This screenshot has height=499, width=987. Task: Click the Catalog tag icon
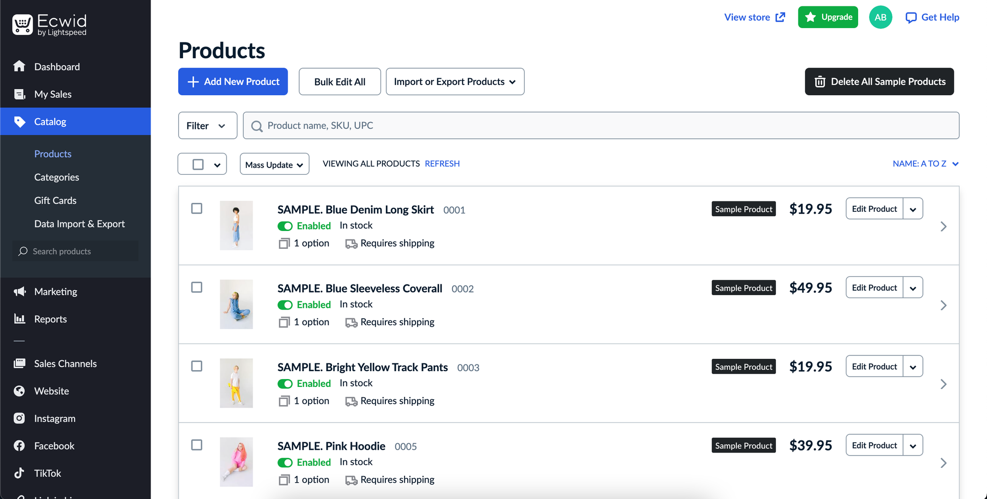20,121
